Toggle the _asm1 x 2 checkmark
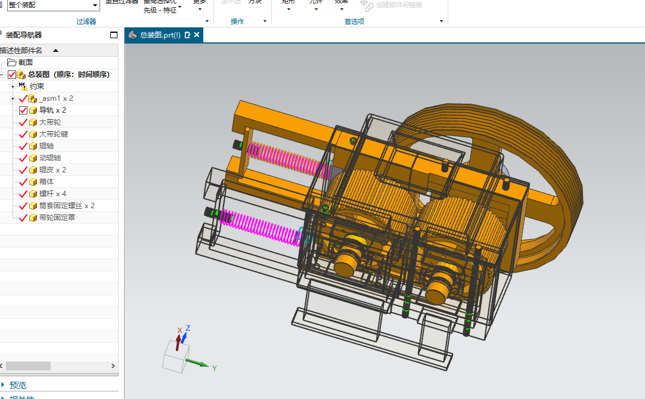 point(23,98)
